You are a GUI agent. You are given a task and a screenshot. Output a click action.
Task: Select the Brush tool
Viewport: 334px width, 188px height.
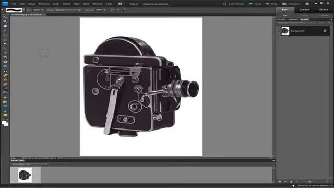pyautogui.click(x=5, y=89)
